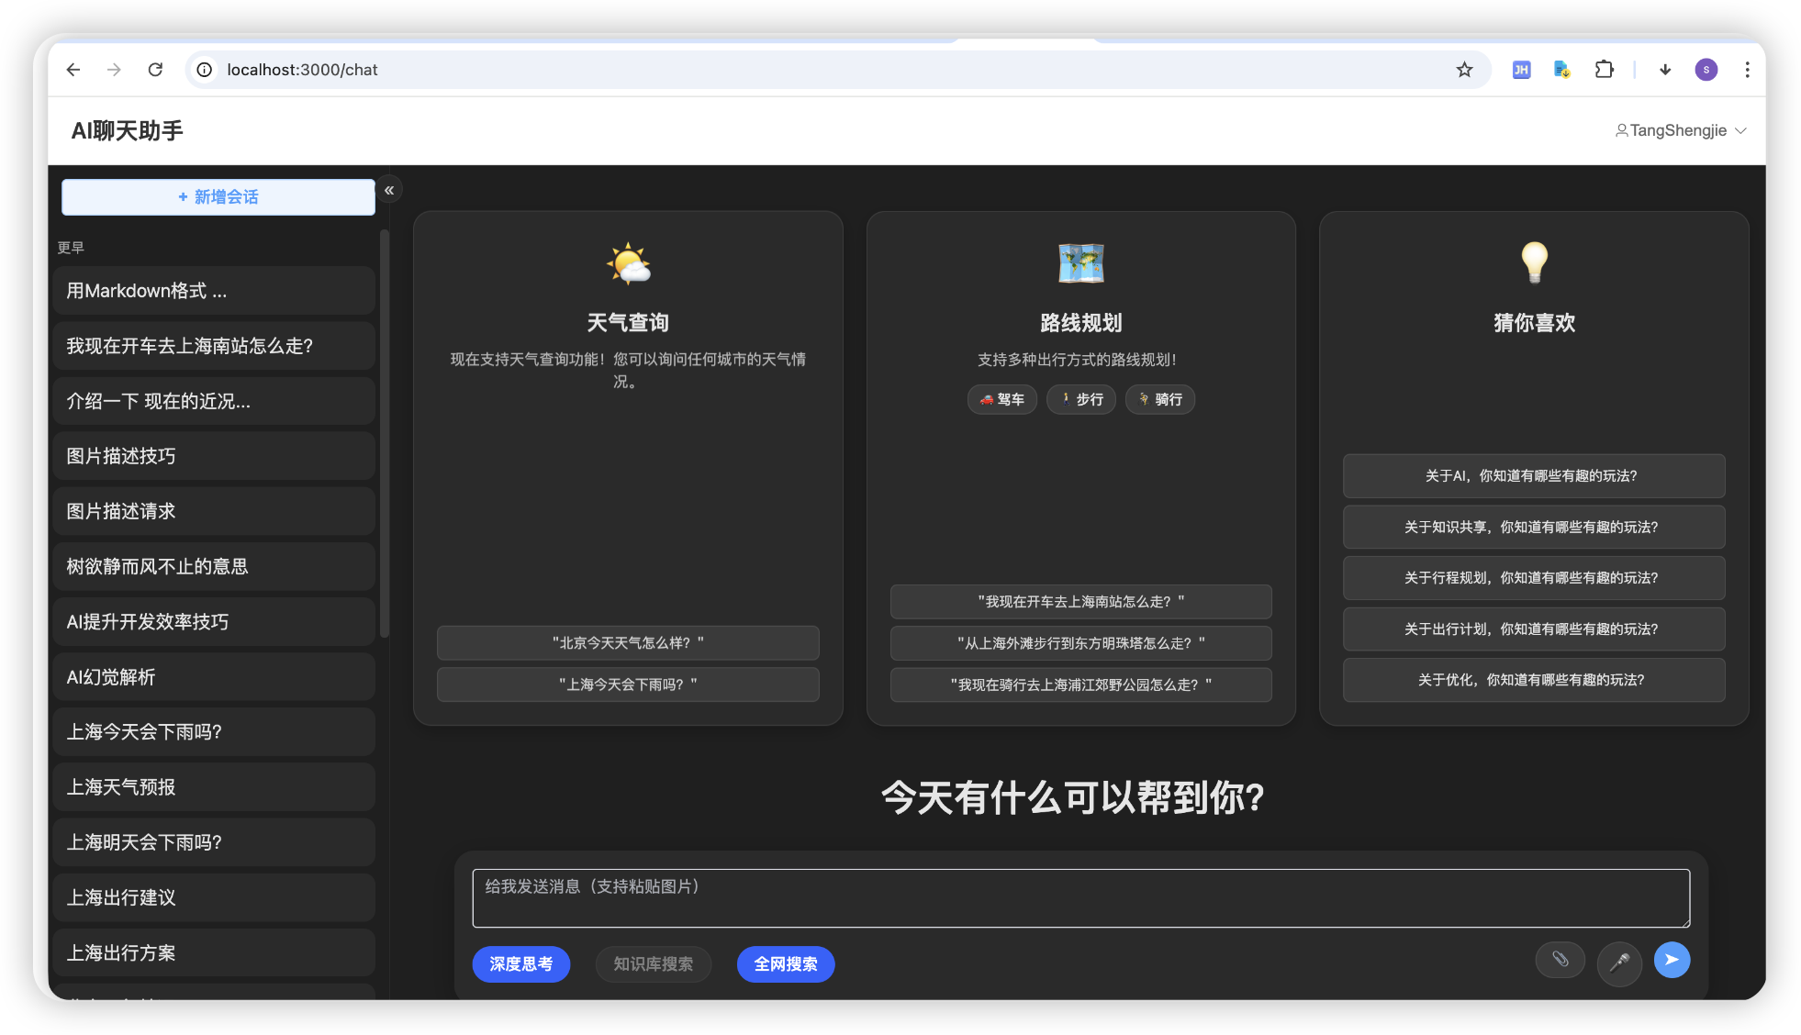Click the message input text box
The image size is (1801, 1035).
click(x=1080, y=897)
